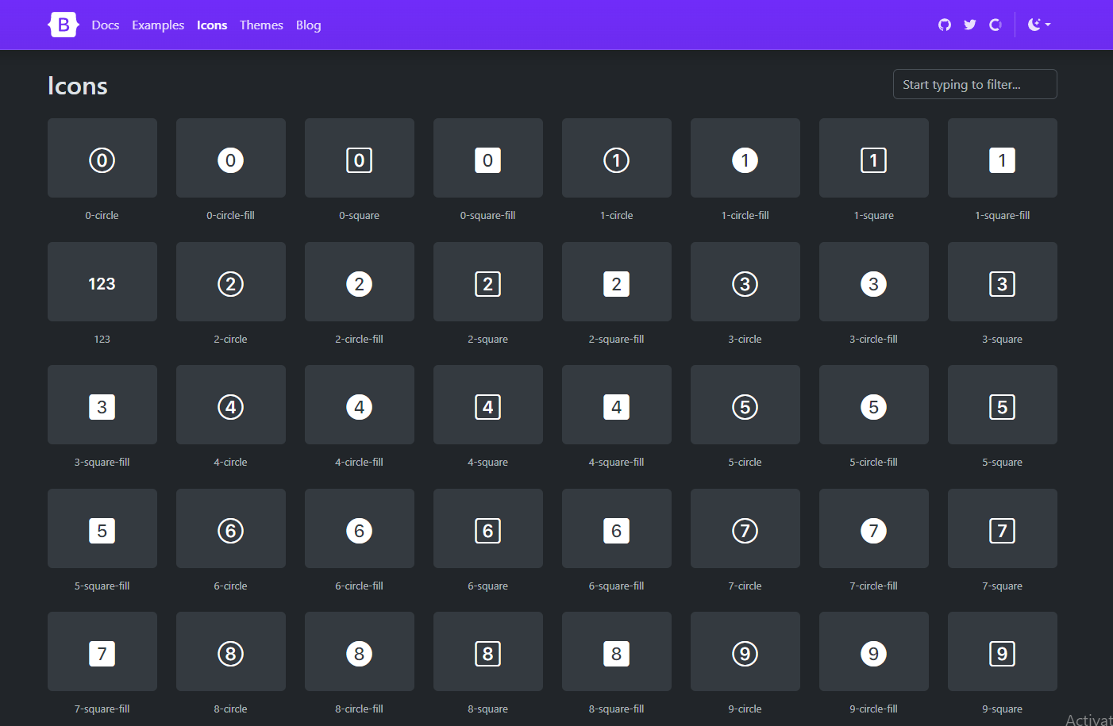Click the Bootstrap logo
Screen dimensions: 1113x726
tap(63, 25)
